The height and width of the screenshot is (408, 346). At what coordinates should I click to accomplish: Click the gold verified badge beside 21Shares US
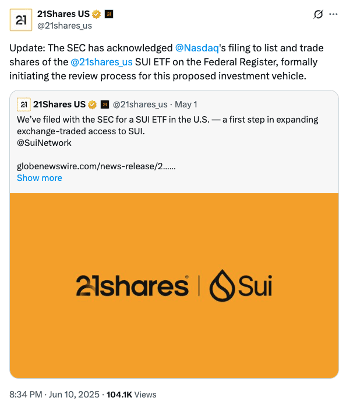96,14
